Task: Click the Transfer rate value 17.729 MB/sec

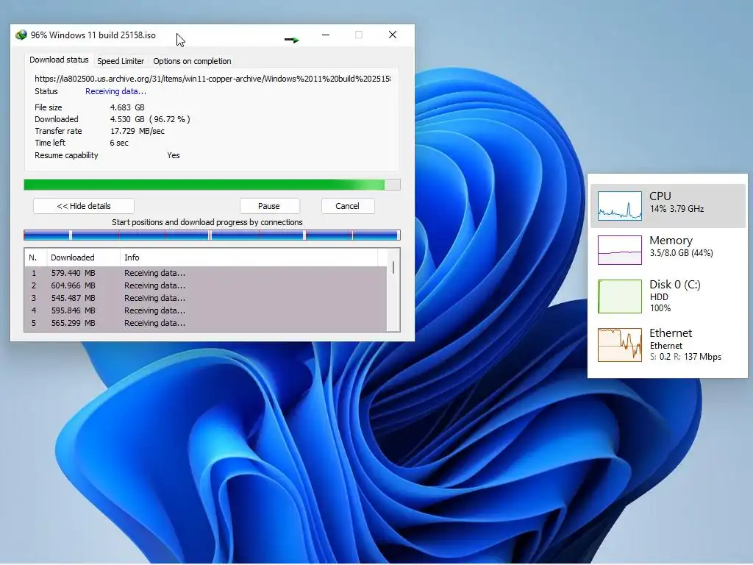Action: [x=138, y=131]
